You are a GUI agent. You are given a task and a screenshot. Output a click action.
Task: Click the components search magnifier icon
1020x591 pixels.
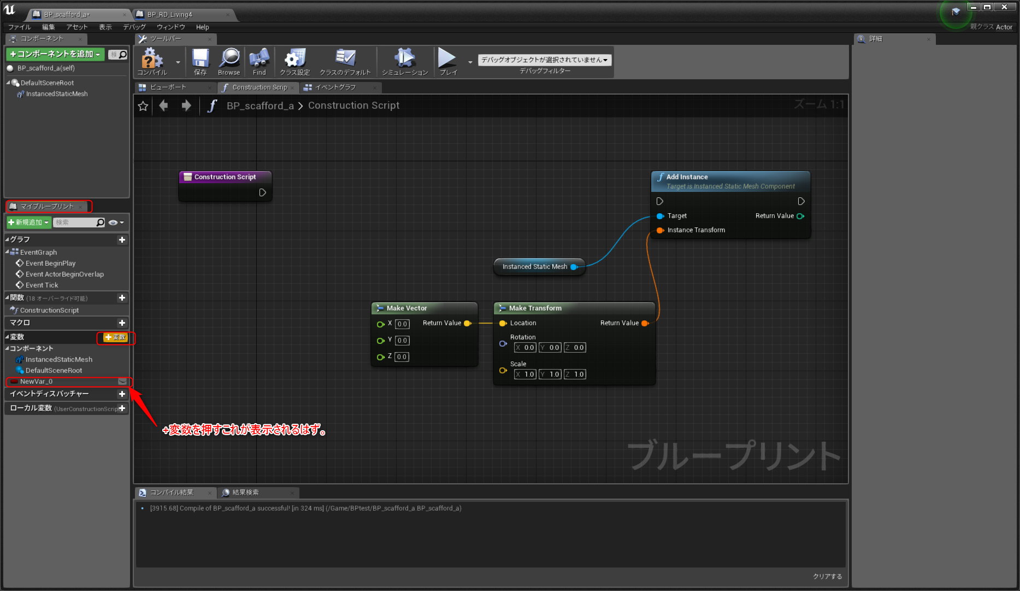click(123, 54)
